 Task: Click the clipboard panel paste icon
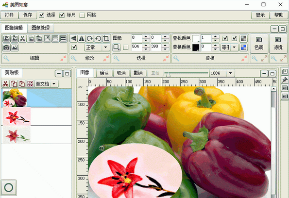(x=22, y=84)
